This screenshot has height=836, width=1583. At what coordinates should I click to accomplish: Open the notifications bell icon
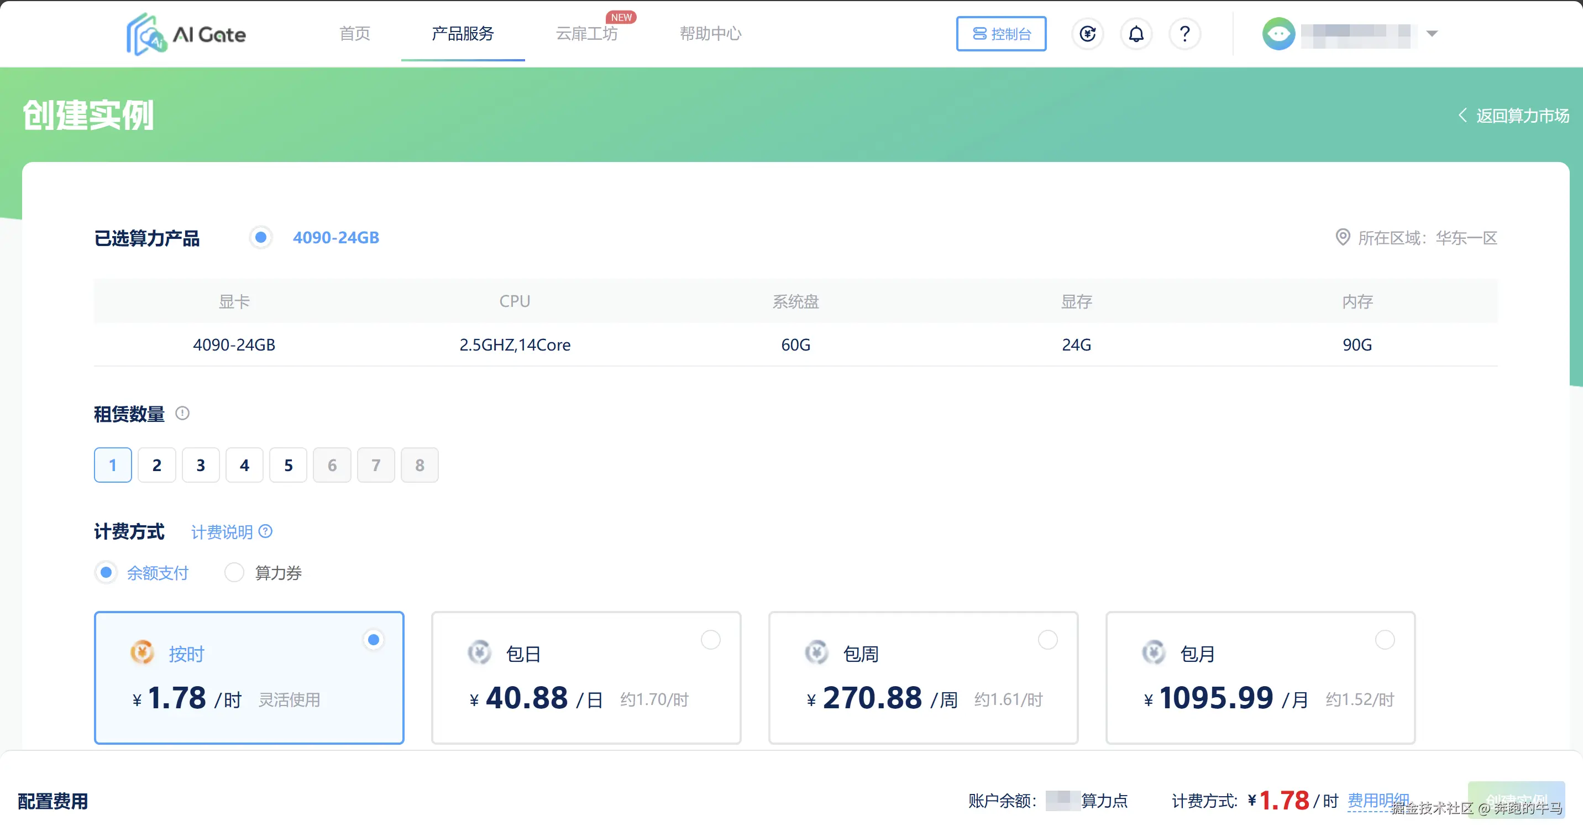click(1136, 34)
